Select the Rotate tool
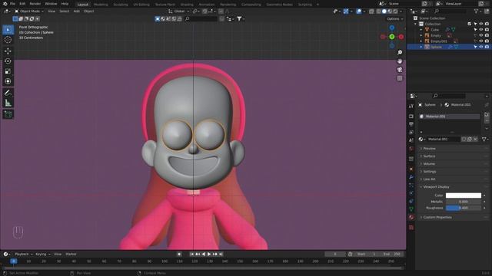 pos(8,61)
